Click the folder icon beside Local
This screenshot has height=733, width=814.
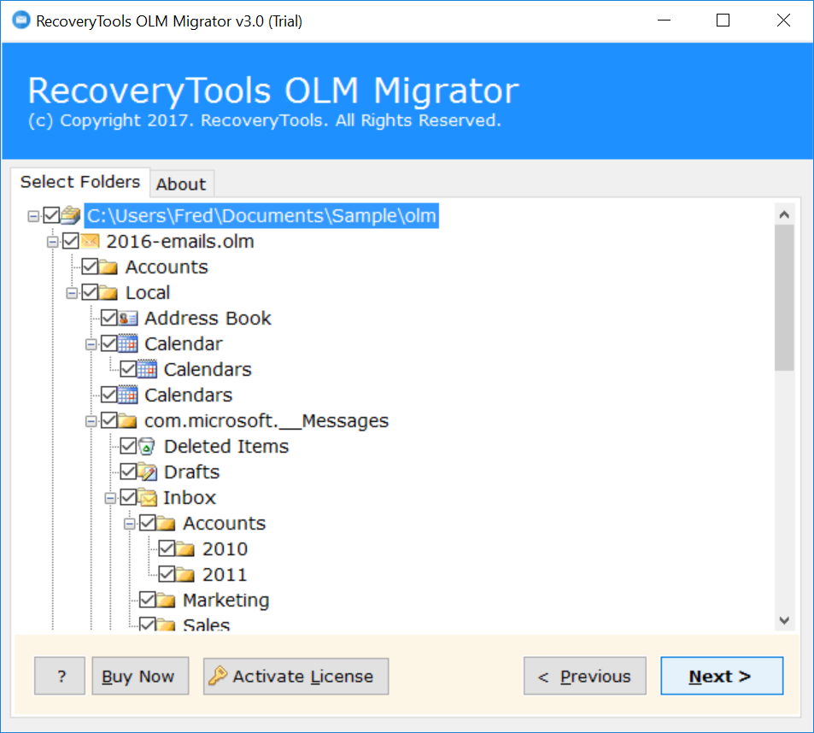coord(108,292)
